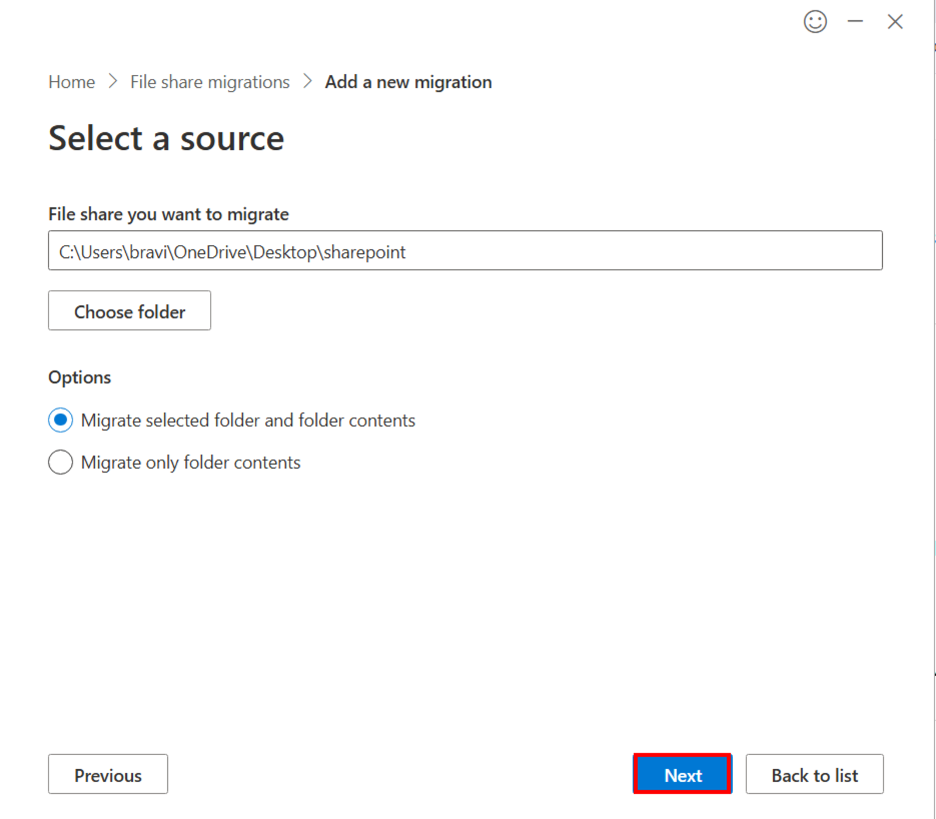Select the Add a new migration breadcrumb entry

(x=408, y=82)
